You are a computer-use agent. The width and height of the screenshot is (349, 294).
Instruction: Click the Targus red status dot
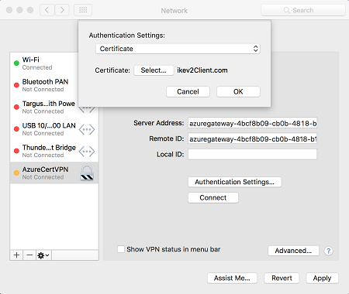[x=16, y=107]
